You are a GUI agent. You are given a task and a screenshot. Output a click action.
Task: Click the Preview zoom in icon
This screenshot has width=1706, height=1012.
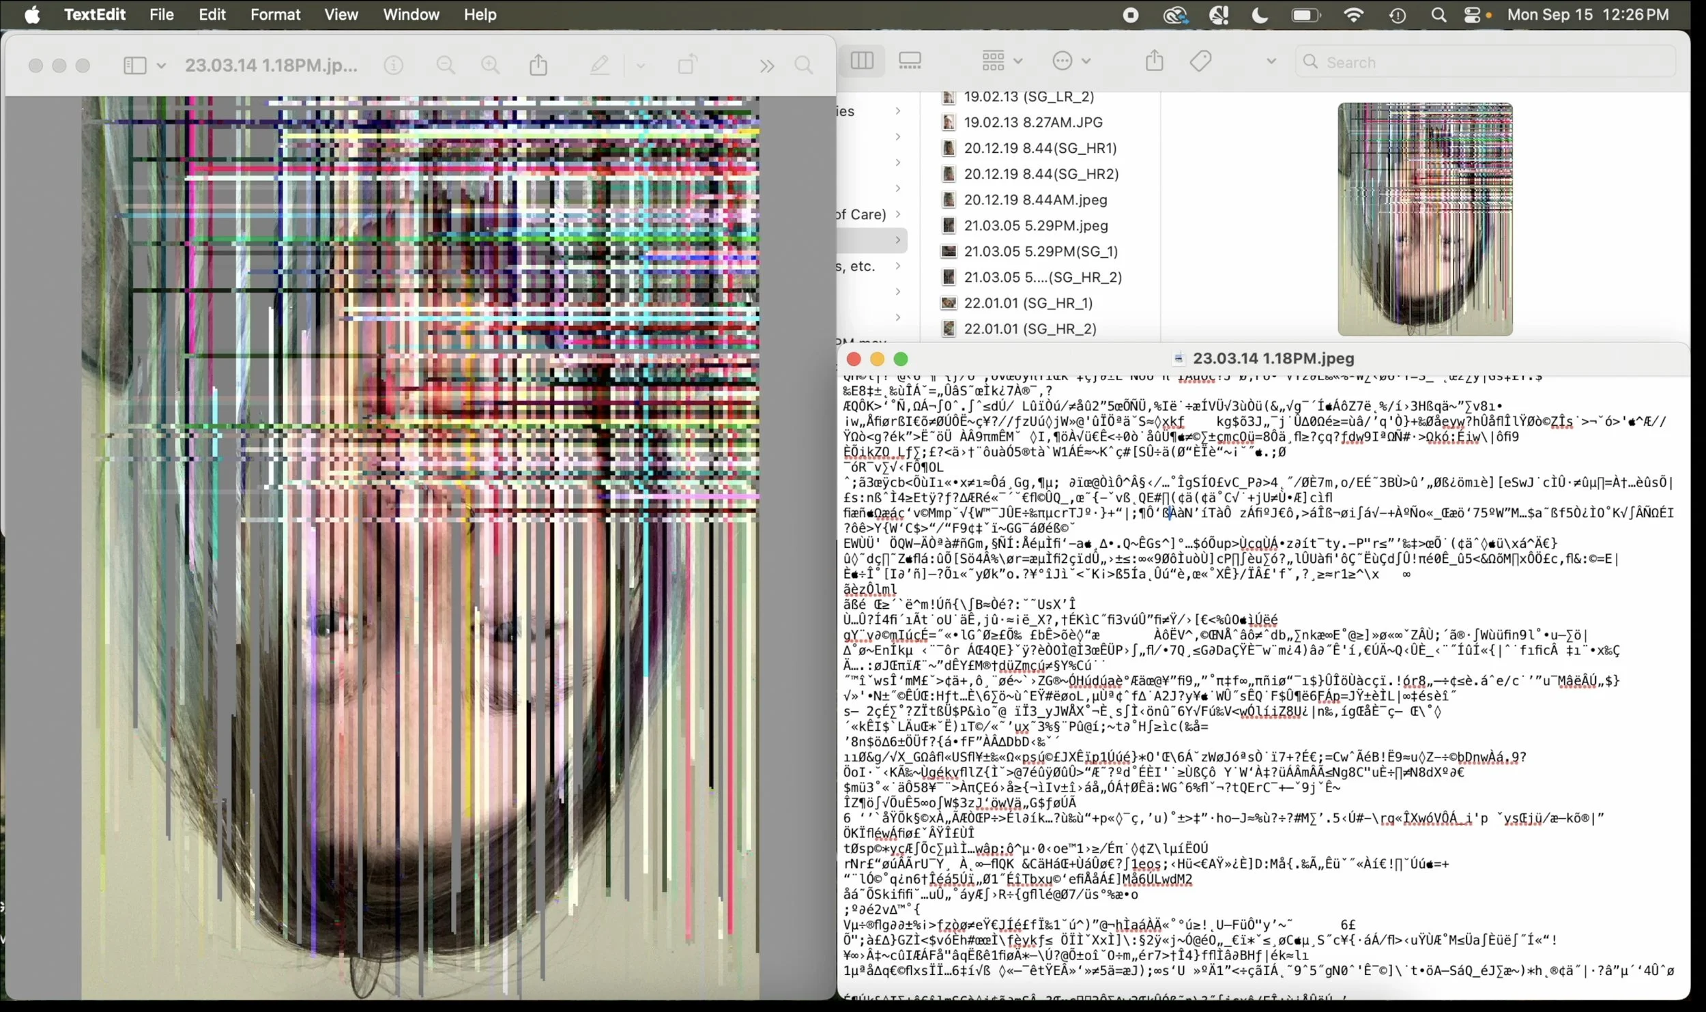click(x=490, y=65)
